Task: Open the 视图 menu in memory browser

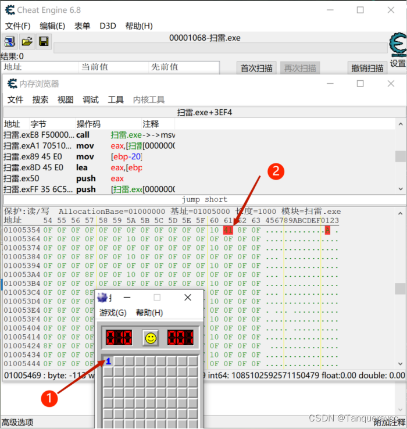Action: (66, 99)
